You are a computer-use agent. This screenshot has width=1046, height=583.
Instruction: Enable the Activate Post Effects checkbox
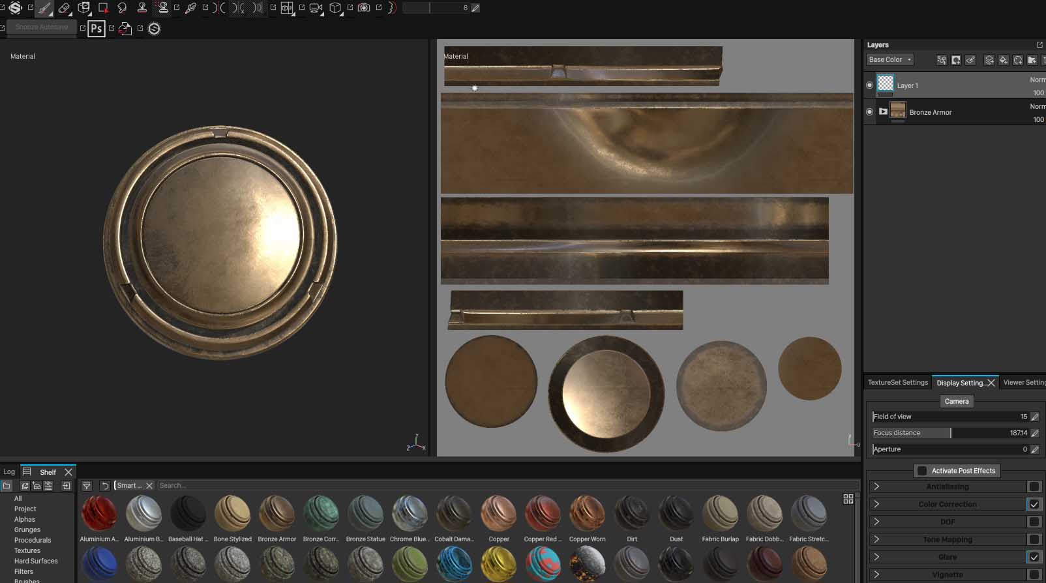922,471
